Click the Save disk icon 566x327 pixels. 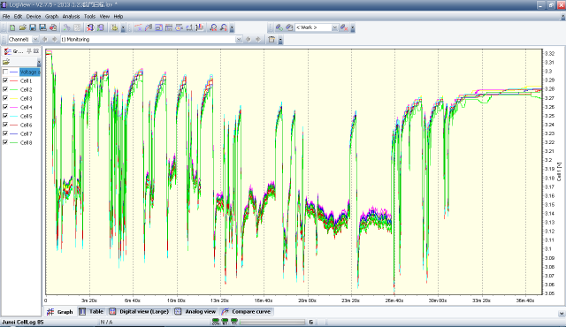(x=33, y=27)
